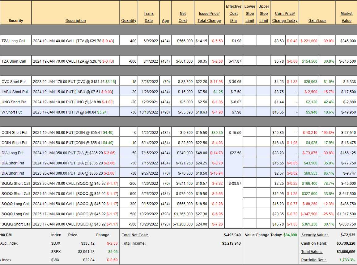Screen dimensions: 357x265
Task: Open the Total Income link
Action: pos(134,243)
